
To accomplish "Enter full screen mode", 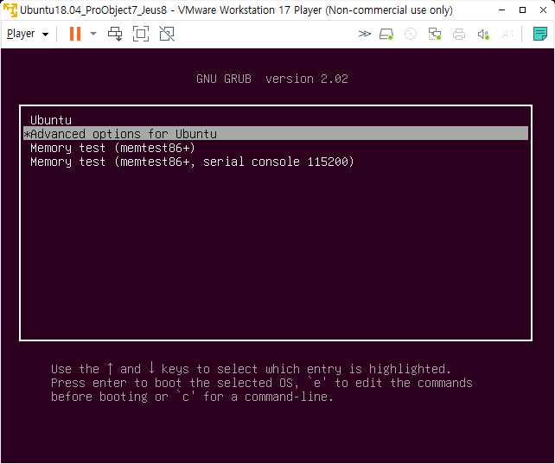I will [x=141, y=34].
